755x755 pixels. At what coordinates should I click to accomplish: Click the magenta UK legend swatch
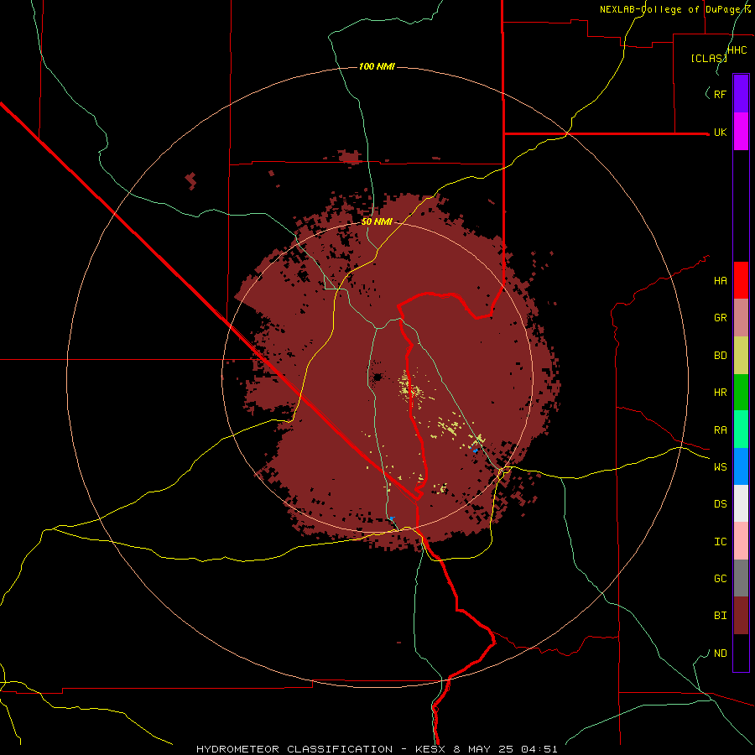[741, 132]
